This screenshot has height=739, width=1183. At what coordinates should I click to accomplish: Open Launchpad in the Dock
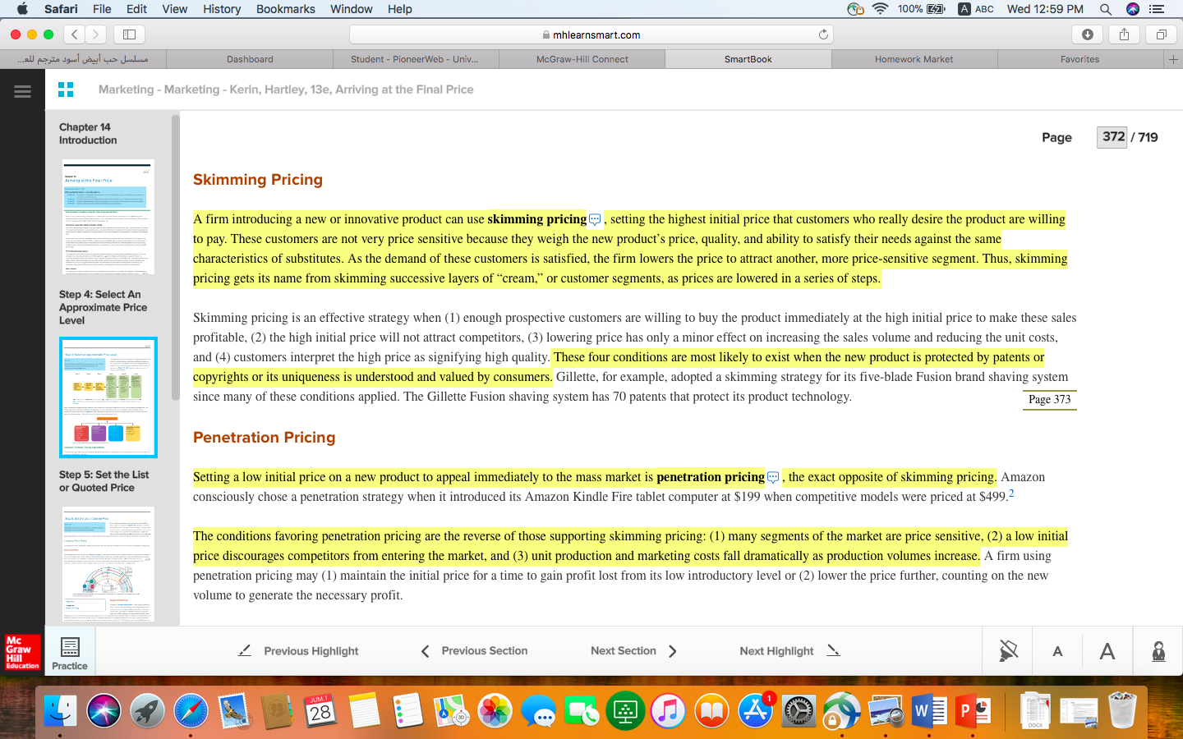click(x=147, y=711)
